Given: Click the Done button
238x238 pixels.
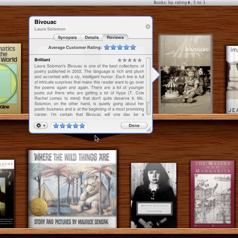Looking at the screenshot, I should pos(134,126).
